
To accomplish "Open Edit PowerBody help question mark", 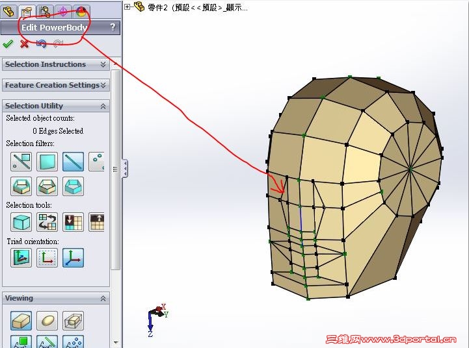I will [x=113, y=27].
